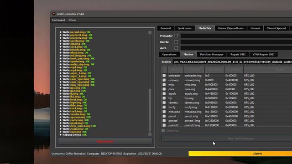This screenshot has height=164, width=292.
Task: Click the 'Write proinfo.img : OK' log line
Action: [75, 50]
